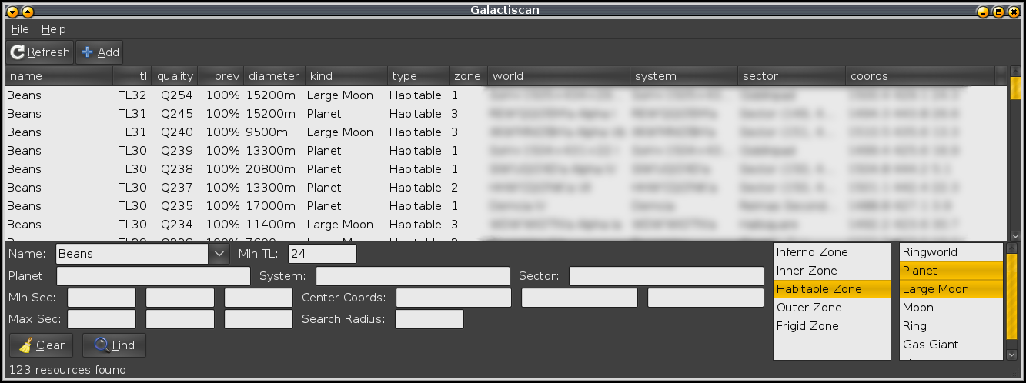Click down arrow of body type list
1026x383 pixels.
[x=1011, y=355]
